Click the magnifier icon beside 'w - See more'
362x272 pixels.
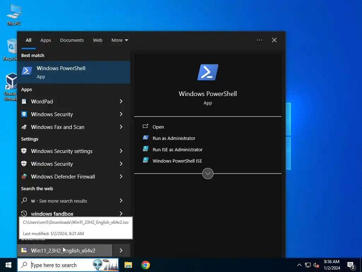(24, 200)
